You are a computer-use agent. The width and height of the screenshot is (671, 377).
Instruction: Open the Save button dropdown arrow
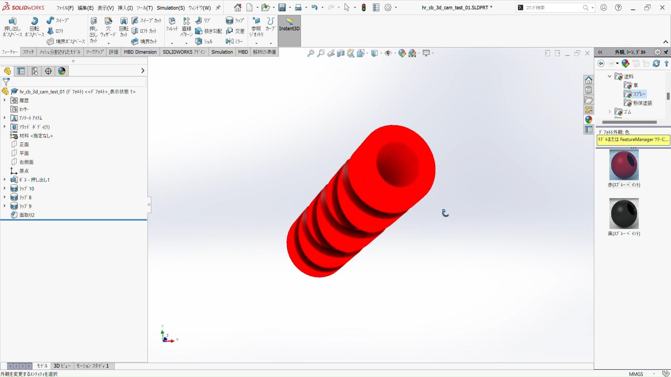point(290,7)
